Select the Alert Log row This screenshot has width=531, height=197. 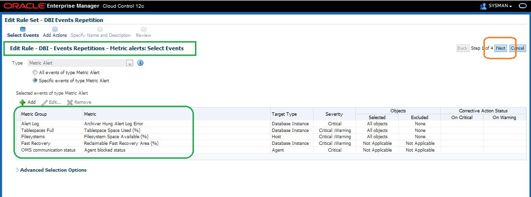point(270,124)
